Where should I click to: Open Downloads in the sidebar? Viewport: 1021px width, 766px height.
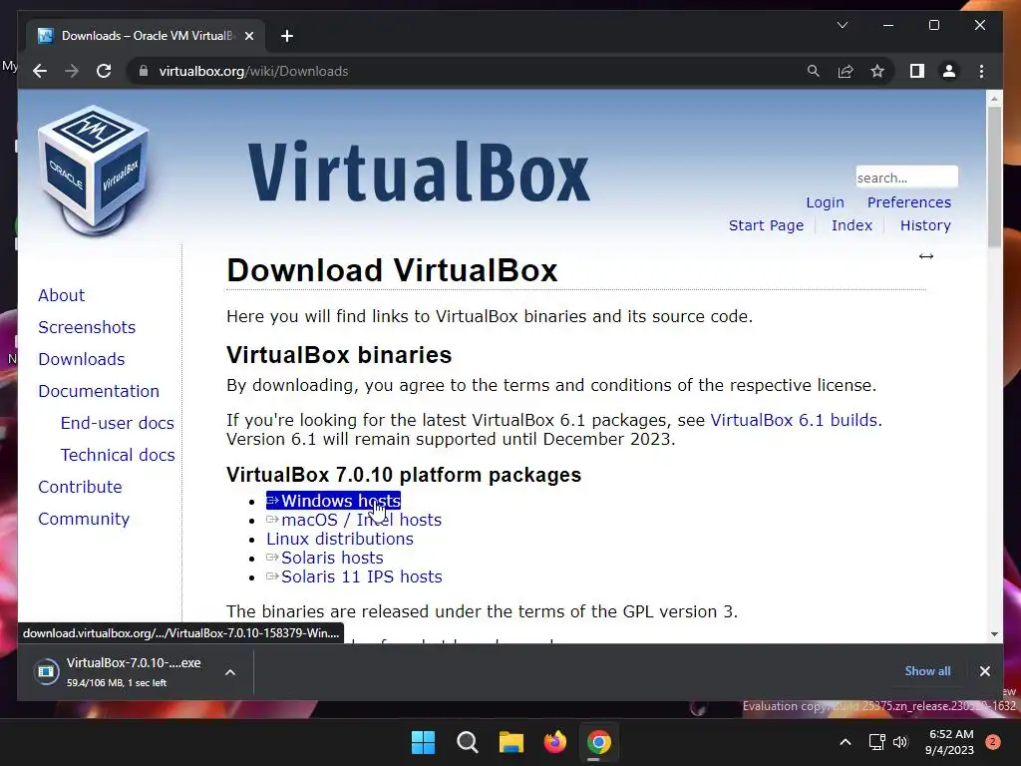point(82,359)
